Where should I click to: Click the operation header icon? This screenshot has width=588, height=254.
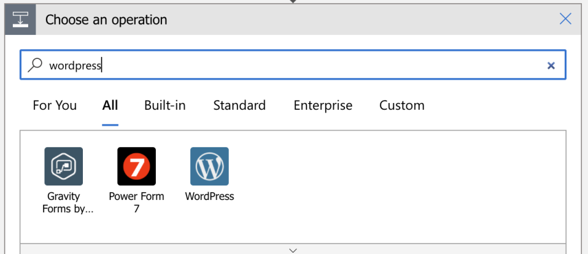[x=20, y=20]
